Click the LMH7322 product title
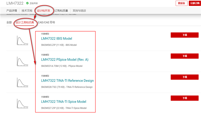Viewport: 201px width, 114px height. pyautogui.click(x=15, y=3)
